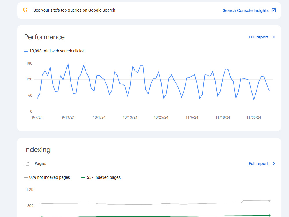
Task: Click the Pages document icon
Action: tap(27, 163)
